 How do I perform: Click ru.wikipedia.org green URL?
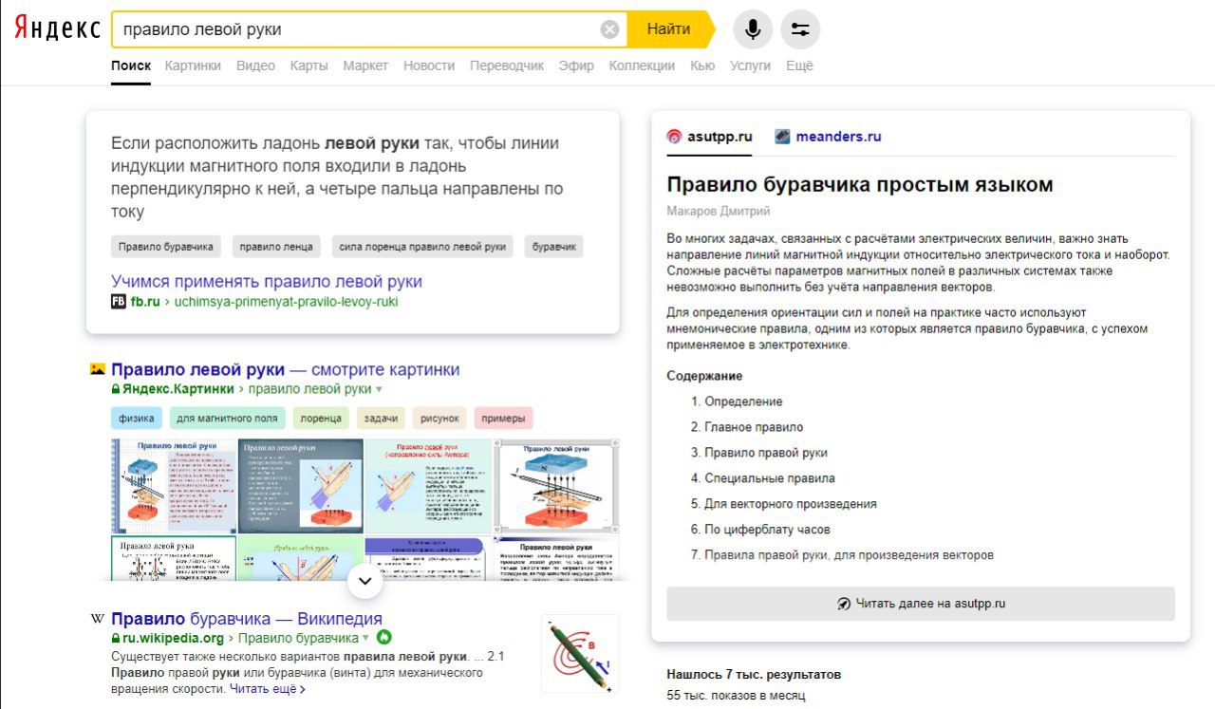[174, 639]
